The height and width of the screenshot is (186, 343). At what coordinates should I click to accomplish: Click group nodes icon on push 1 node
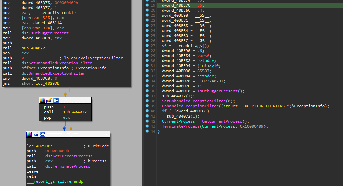(56, 100)
